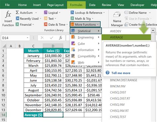Click the Date & Time icon
This screenshot has width=157, height=122.
[46, 24]
